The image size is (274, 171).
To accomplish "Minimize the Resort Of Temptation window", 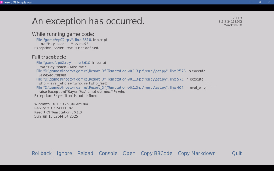I will tap(251, 2).
